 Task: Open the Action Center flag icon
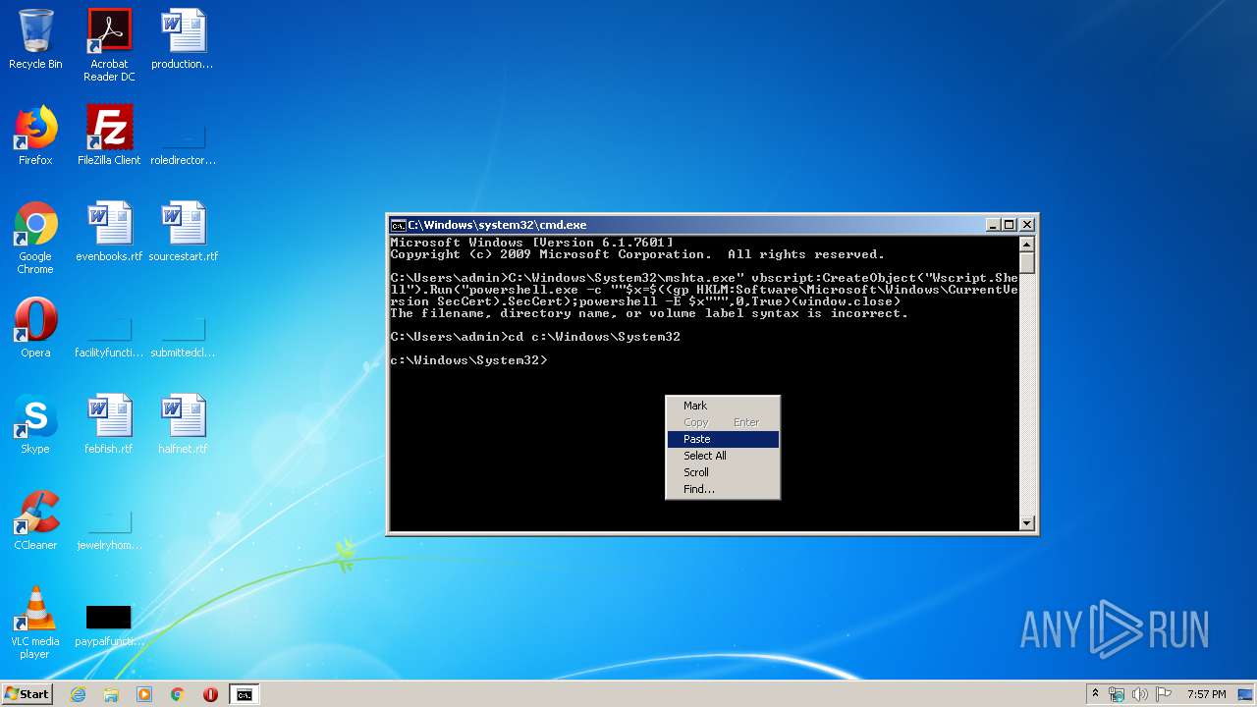[1164, 694]
